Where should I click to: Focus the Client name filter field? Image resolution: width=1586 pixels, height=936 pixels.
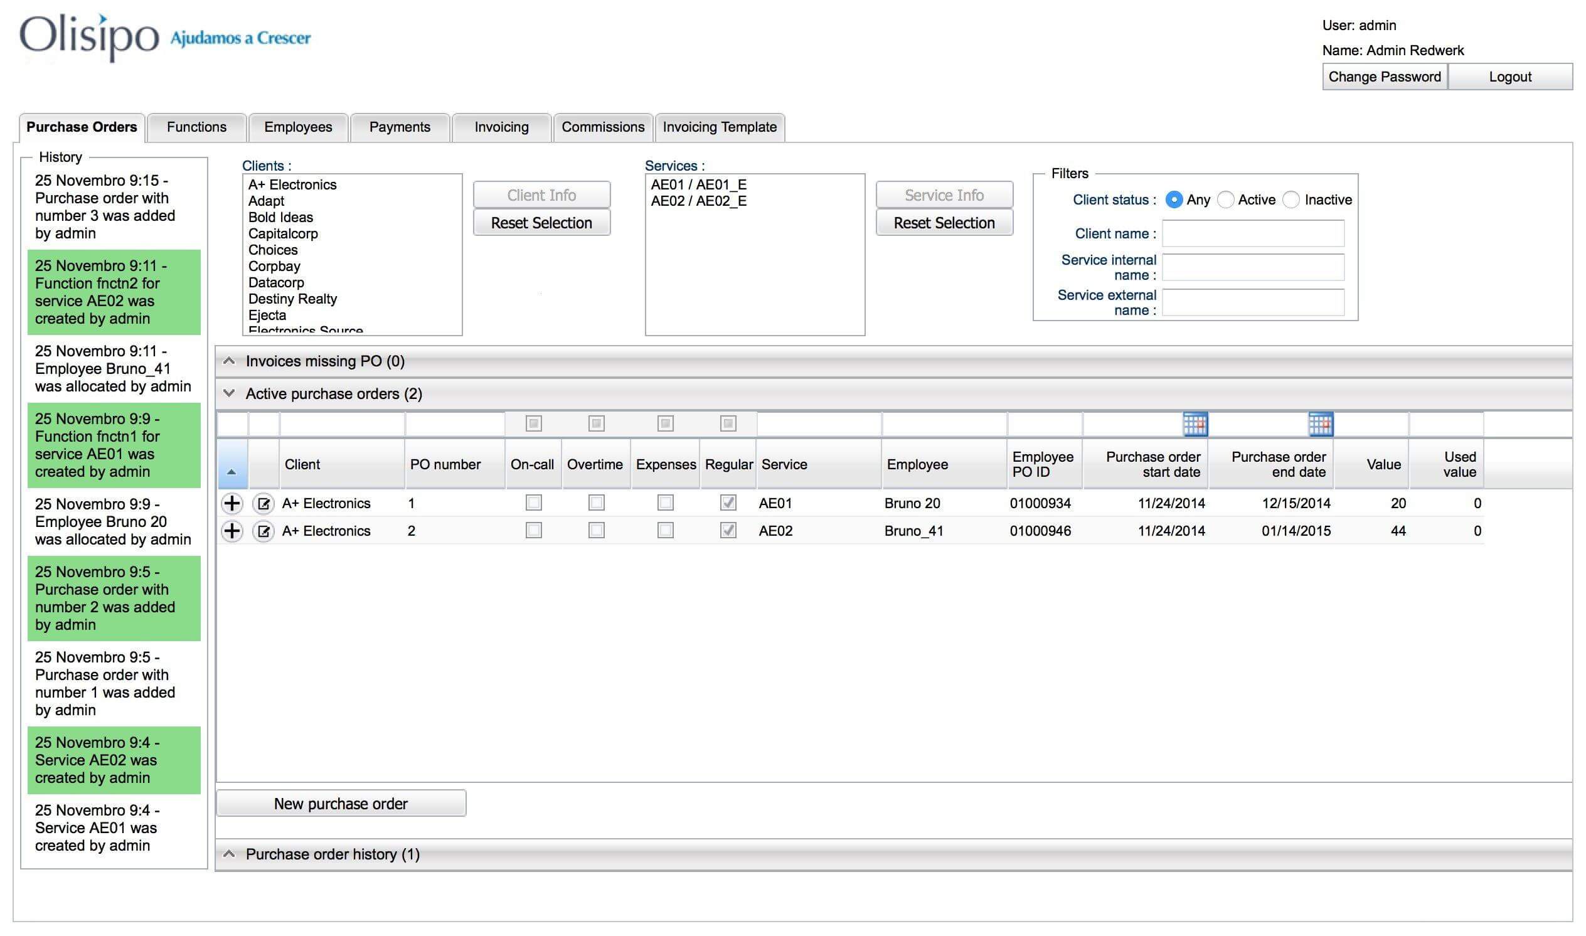pyautogui.click(x=1253, y=234)
